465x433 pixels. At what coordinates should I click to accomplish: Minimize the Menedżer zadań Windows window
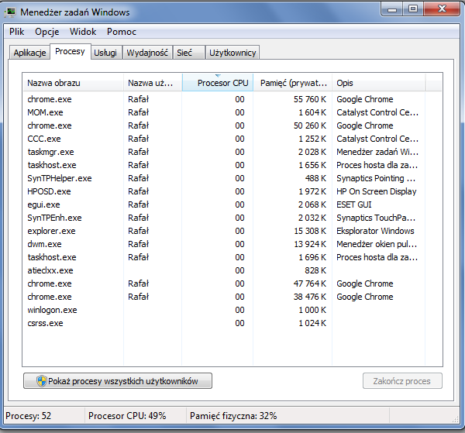[x=391, y=9]
